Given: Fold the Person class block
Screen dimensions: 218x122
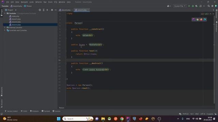Looking at the screenshot, I should (x=66, y=23).
